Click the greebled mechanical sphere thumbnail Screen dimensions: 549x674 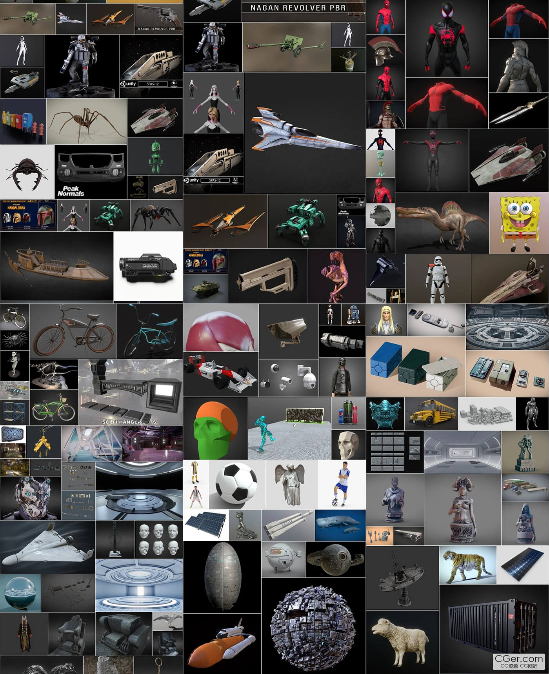click(x=313, y=626)
